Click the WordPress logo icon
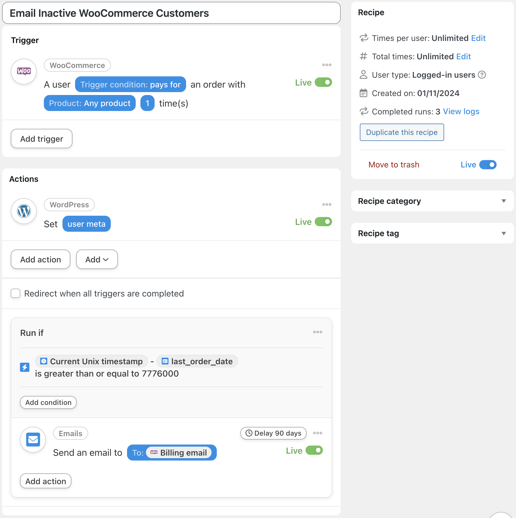Screen dimensions: 516x518 [x=24, y=211]
